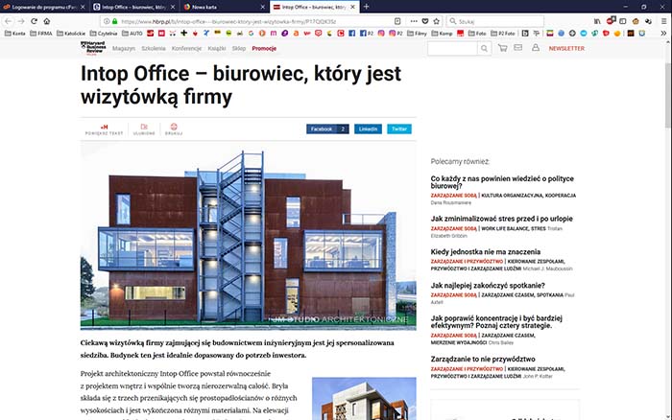Close the Logowanie do programu tab
Viewport: 672px width, 420px height.
click(x=83, y=7)
